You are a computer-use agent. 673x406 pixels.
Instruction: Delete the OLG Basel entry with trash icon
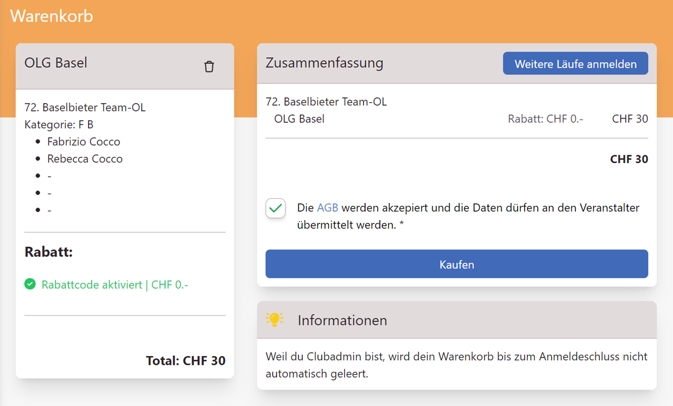pos(209,66)
